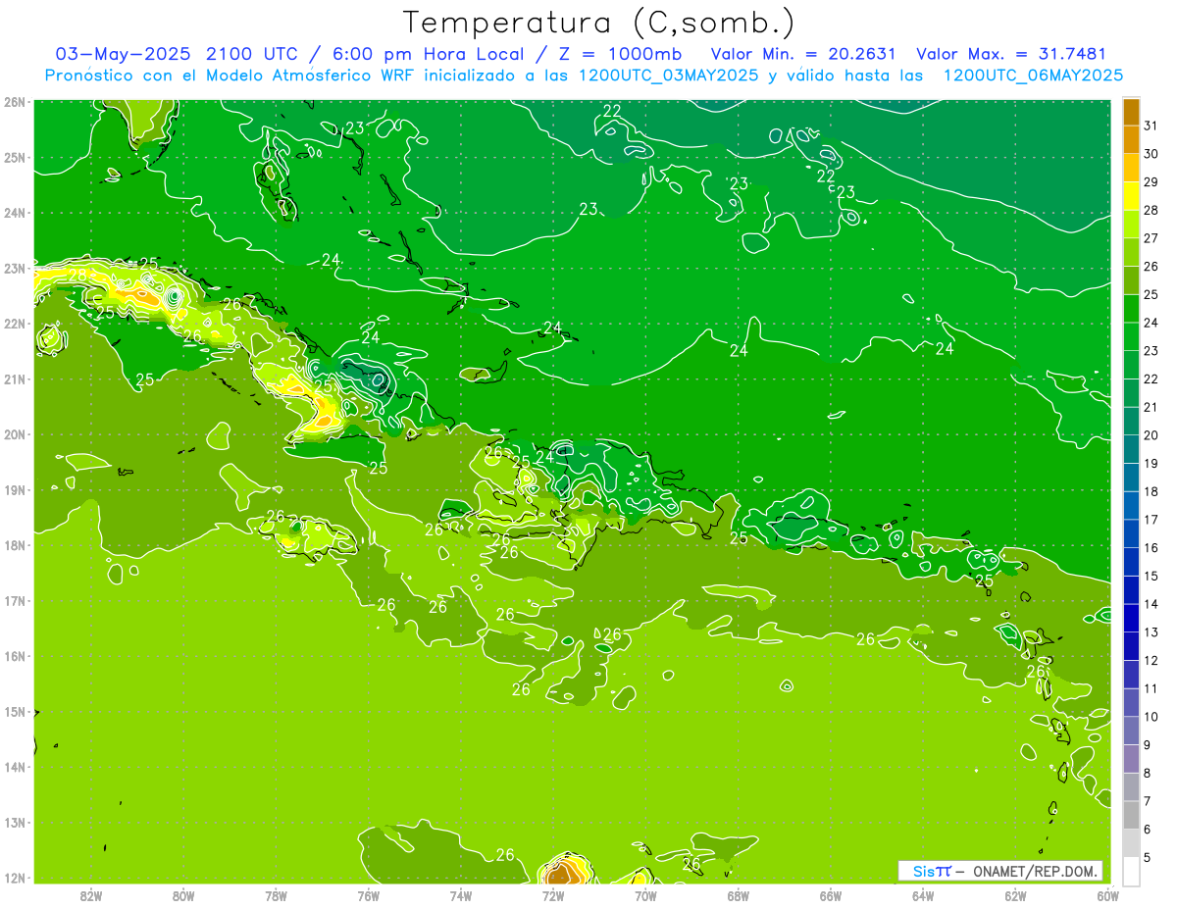Pick the dark blue swatch between 13 and 14

click(1131, 618)
